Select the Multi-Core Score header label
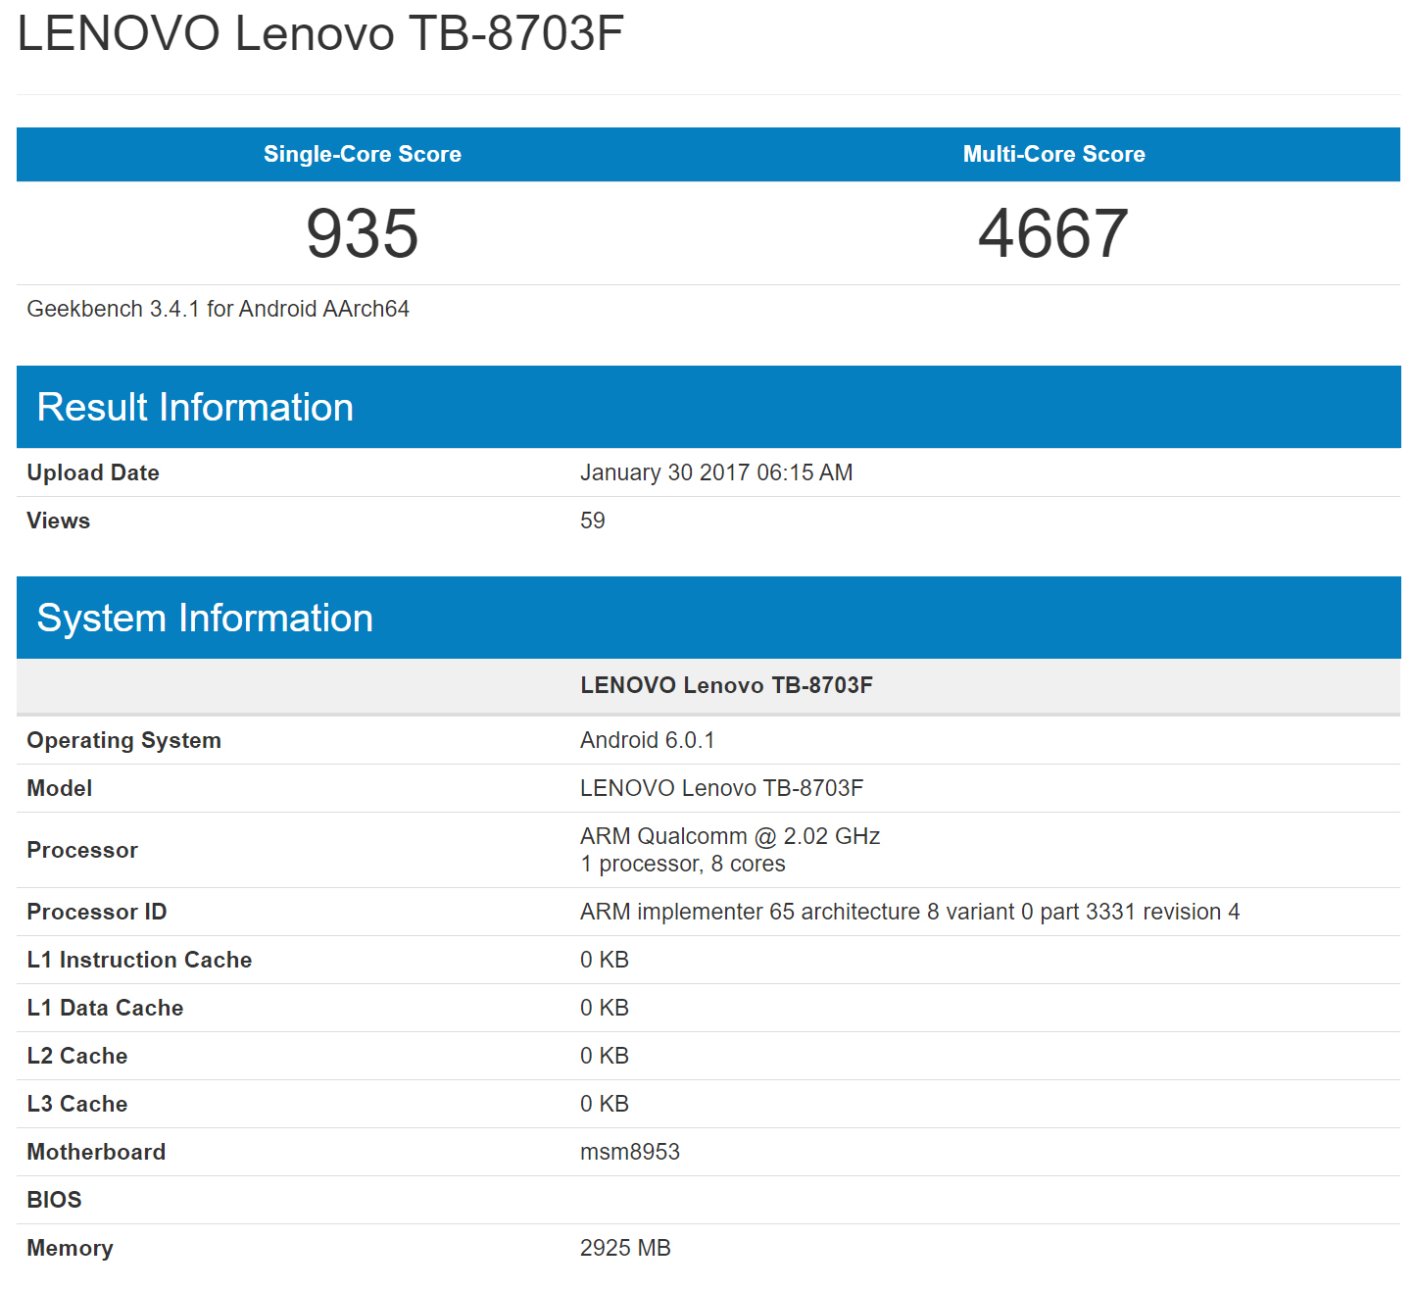Screen dimensions: 1415x1290 click(x=1054, y=154)
